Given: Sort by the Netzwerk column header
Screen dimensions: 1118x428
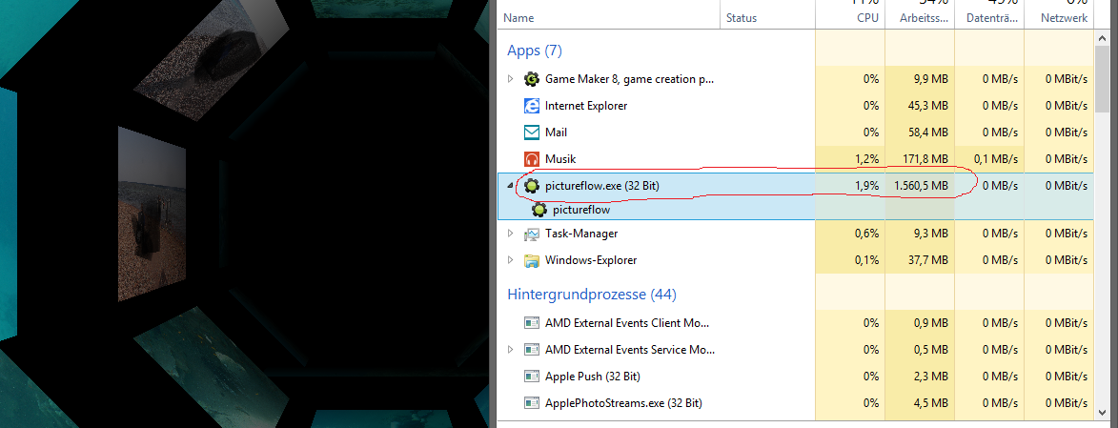Looking at the screenshot, I should point(1064,18).
